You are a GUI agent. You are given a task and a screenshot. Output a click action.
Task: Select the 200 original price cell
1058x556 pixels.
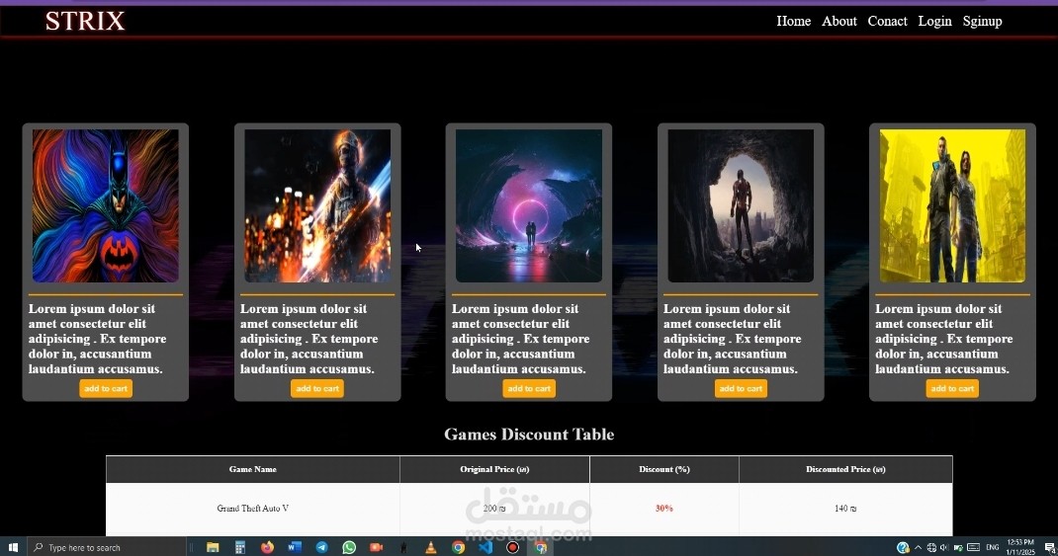click(x=494, y=509)
